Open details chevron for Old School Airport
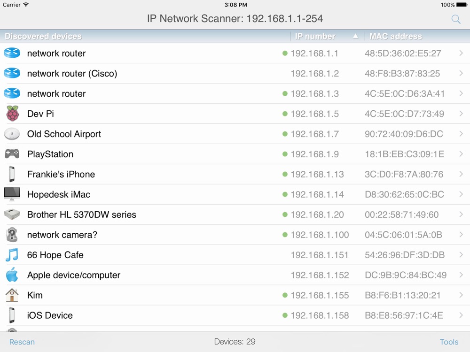The width and height of the screenshot is (470, 352). [461, 133]
